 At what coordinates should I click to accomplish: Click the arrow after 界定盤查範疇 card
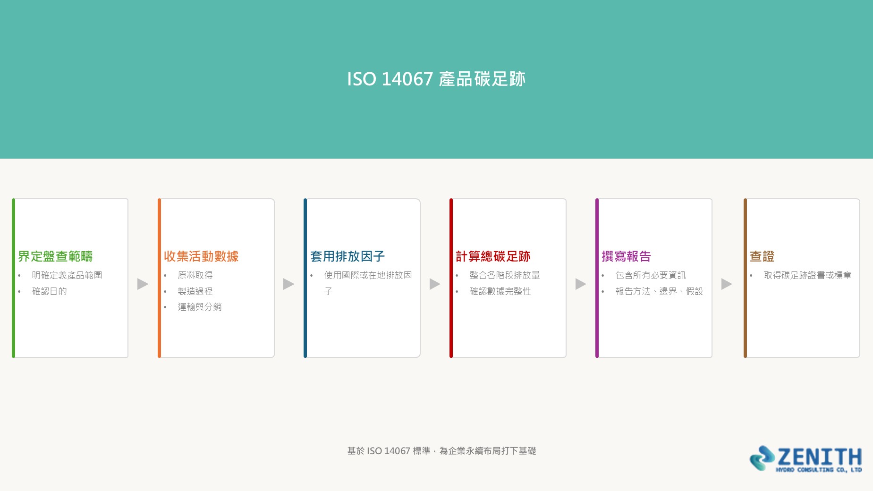coord(143,284)
